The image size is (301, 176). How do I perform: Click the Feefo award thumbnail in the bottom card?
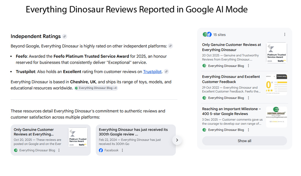click(x=78, y=137)
